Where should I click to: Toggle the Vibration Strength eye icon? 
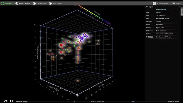click(x=147, y=37)
